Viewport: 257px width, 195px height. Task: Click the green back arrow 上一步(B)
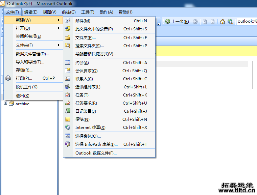pyautogui.click(x=177, y=21)
